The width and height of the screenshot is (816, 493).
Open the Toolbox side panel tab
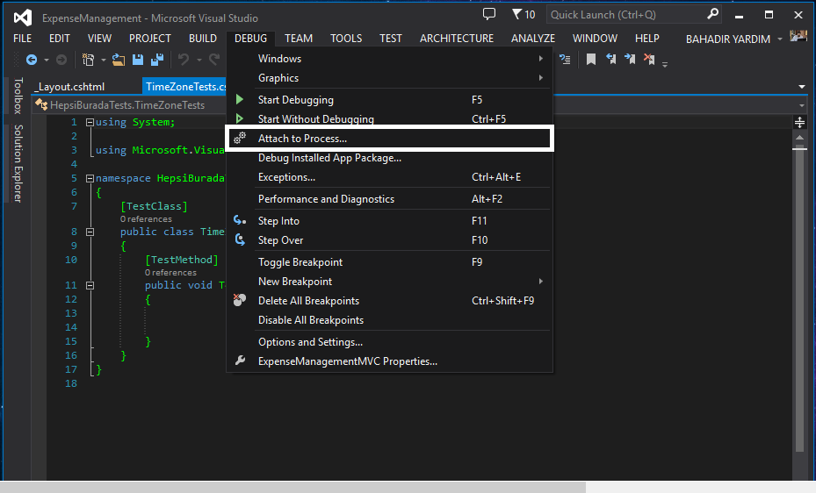pyautogui.click(x=18, y=96)
